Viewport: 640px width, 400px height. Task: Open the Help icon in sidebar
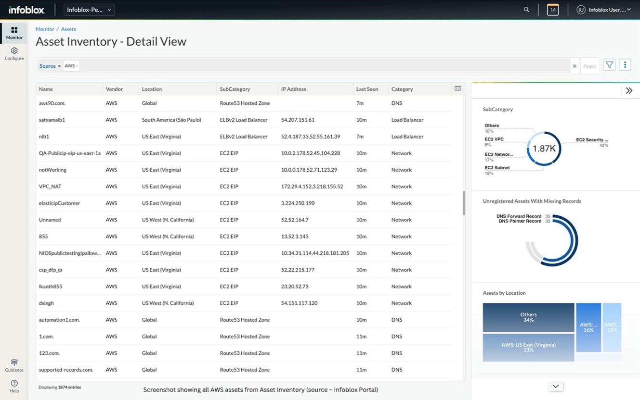[x=14, y=386]
